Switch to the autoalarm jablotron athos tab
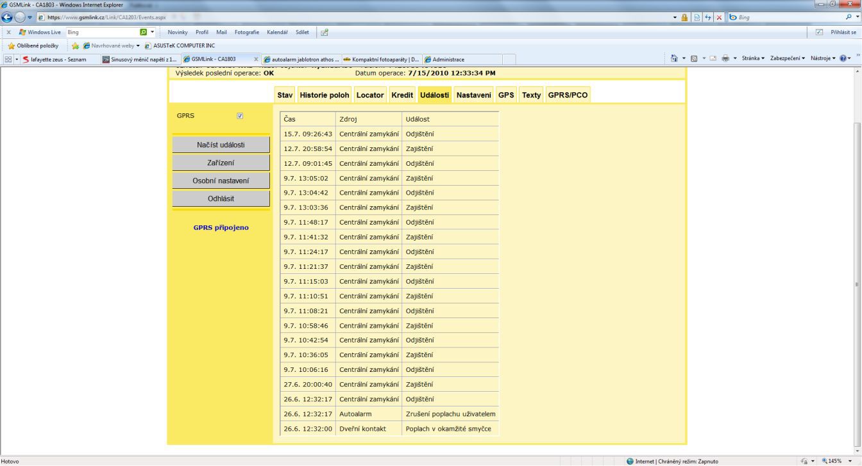 click(301, 60)
